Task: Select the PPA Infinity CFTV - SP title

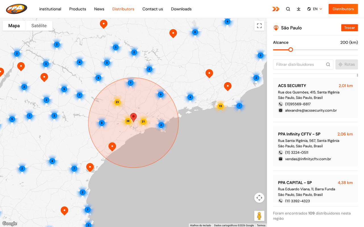Action: 299,134
